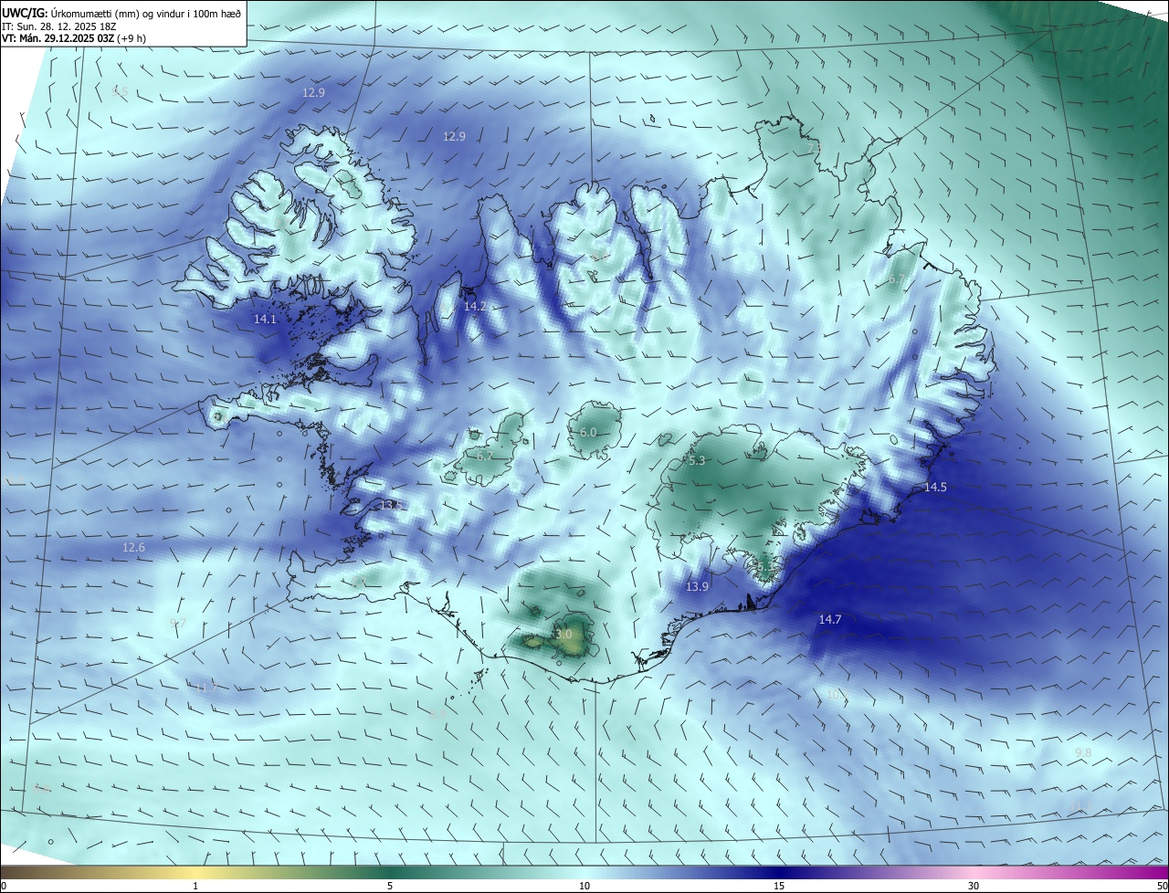1169x893 pixels.
Task: Click the "(+9 h)" forecast offset text
Action: pyautogui.click(x=133, y=39)
